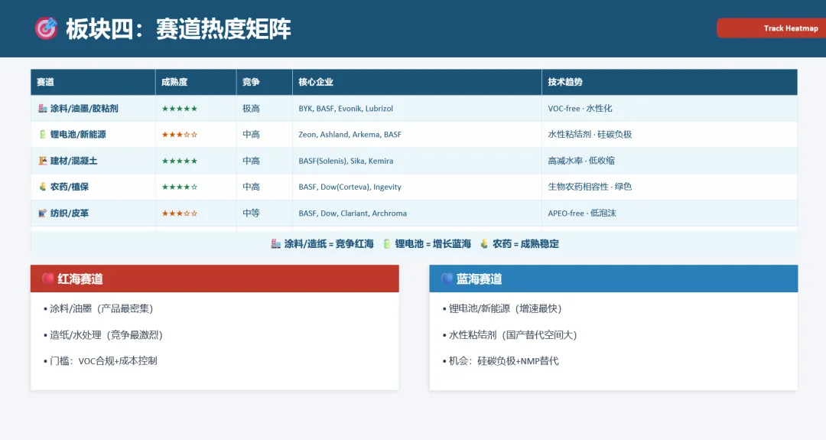Click bullet 锂电池/新能源（增速最快）

click(x=502, y=308)
